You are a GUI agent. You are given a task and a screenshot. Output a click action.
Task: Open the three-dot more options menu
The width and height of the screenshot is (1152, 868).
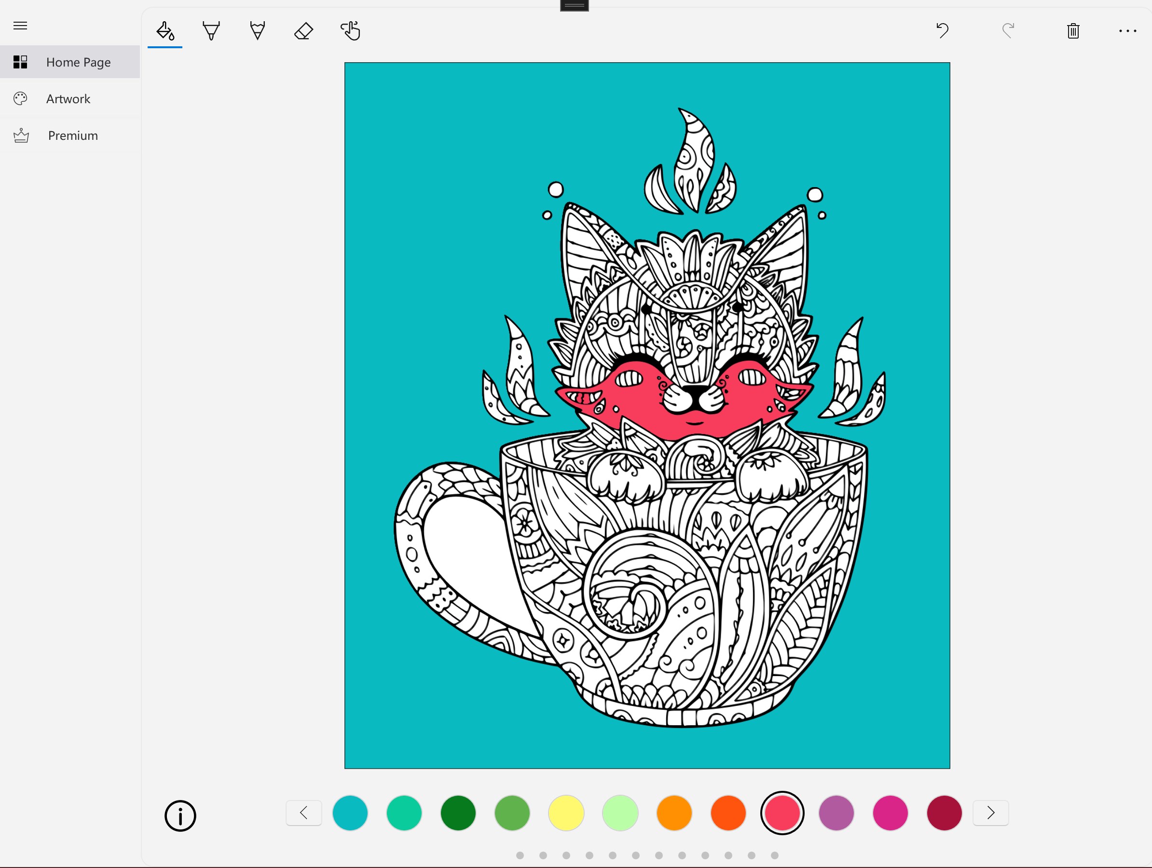coord(1127,31)
